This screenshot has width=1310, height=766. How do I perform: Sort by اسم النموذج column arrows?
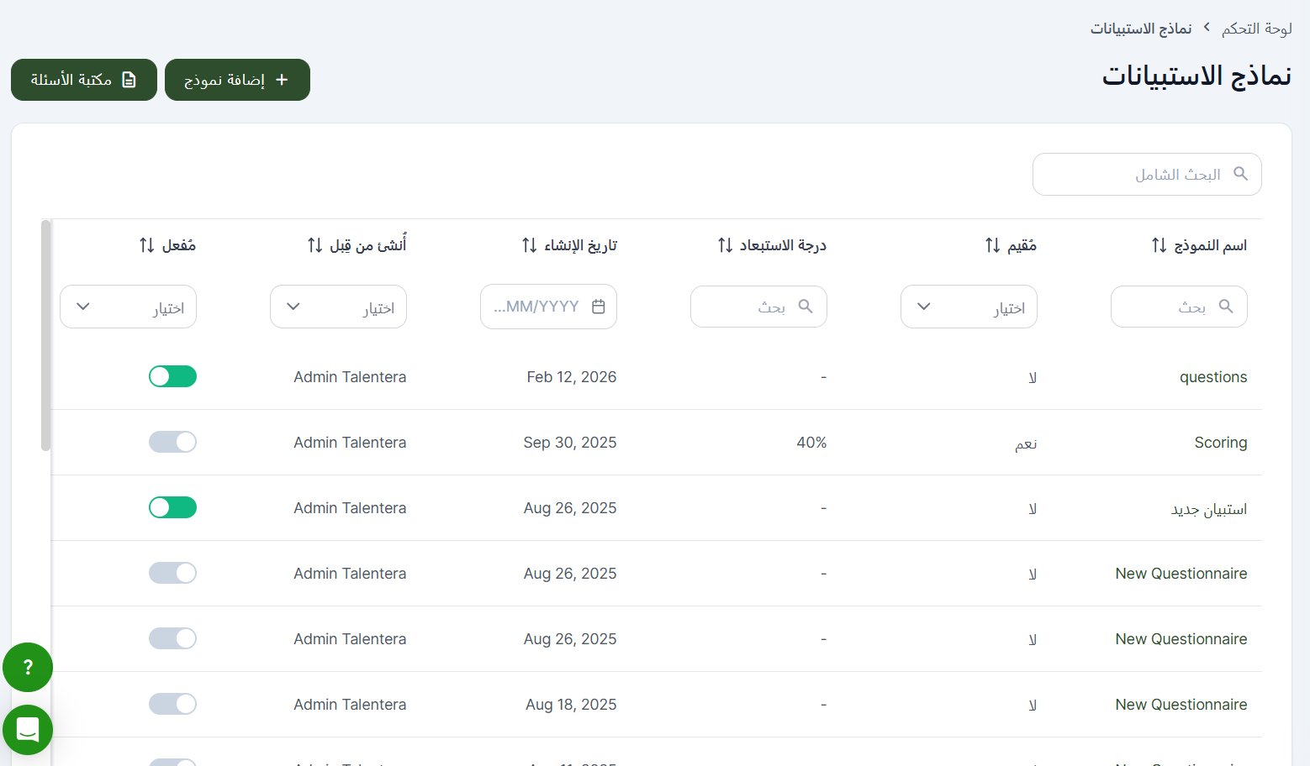pyautogui.click(x=1159, y=245)
